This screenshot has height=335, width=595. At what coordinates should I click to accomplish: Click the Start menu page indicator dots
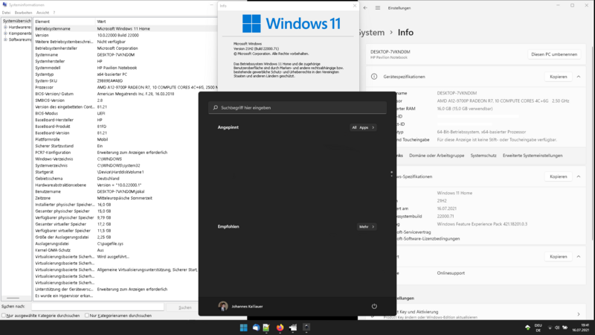pos(392,174)
